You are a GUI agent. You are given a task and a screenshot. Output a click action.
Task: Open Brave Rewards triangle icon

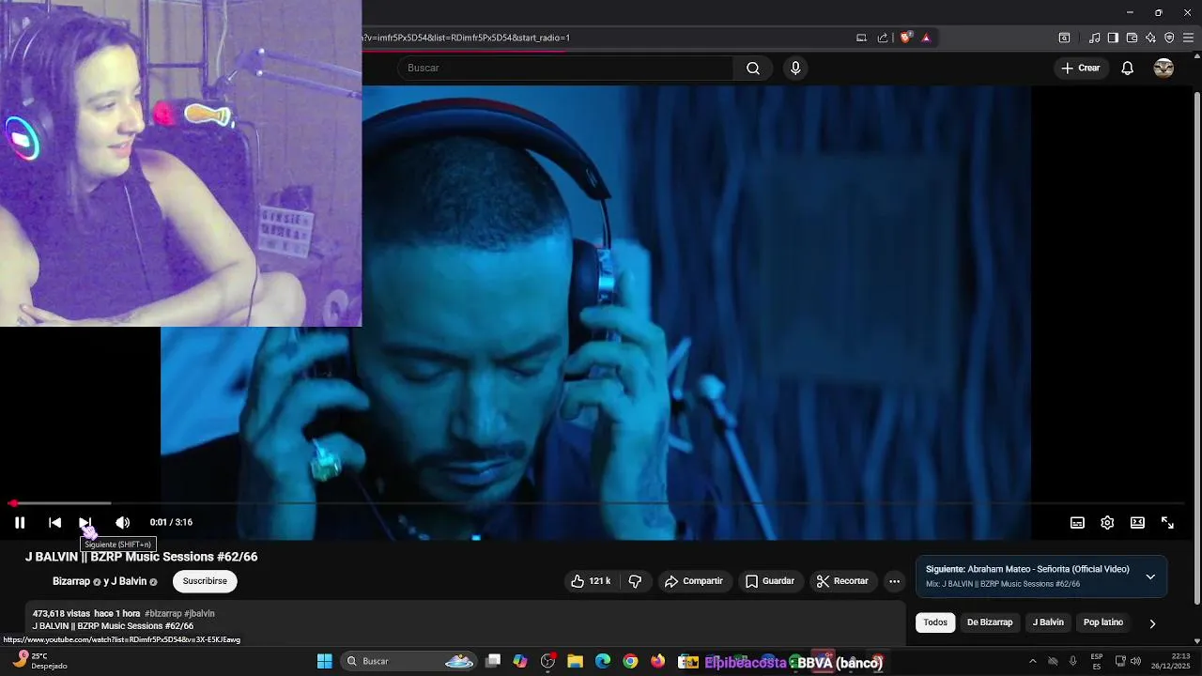(x=926, y=38)
